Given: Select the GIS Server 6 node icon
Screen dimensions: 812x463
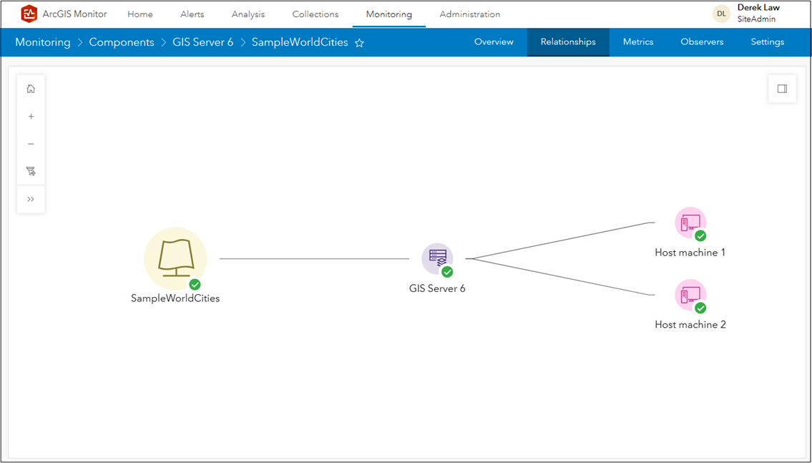Looking at the screenshot, I should point(437,259).
